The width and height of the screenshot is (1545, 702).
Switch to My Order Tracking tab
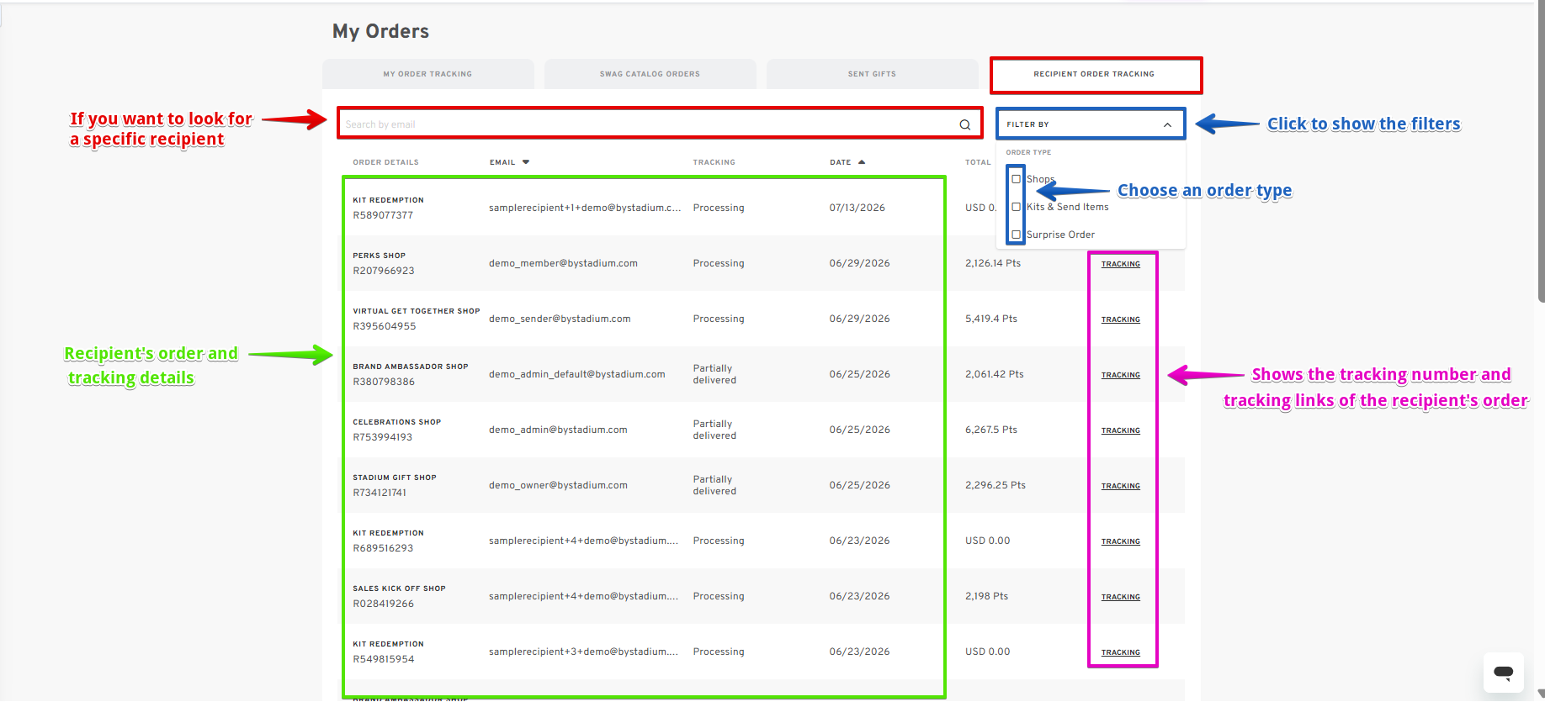427,74
